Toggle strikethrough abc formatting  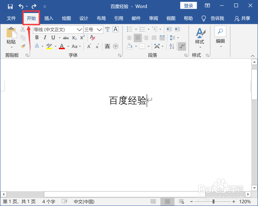pyautogui.click(x=66, y=38)
